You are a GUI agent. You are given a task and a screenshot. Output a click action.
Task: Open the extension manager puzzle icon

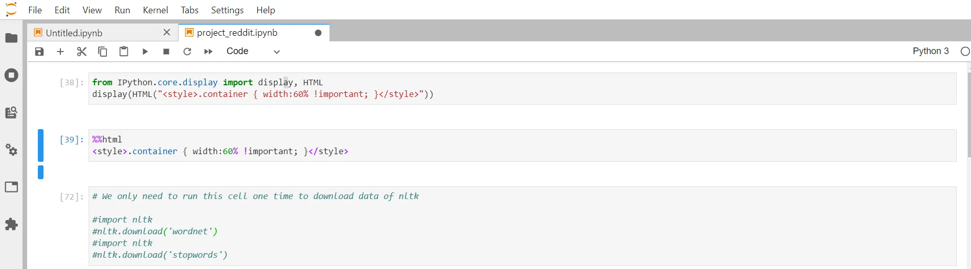(x=11, y=225)
